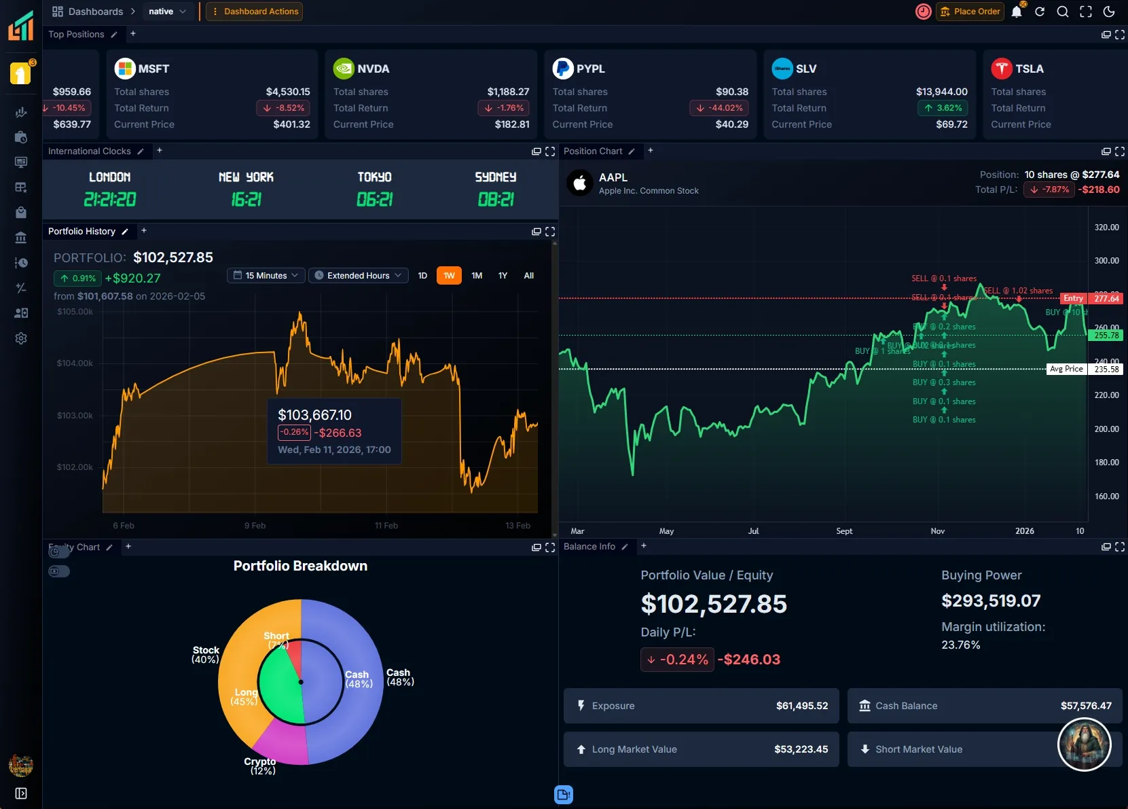Open the SLV position card
Image resolution: width=1128 pixels, height=809 pixels.
click(870, 94)
